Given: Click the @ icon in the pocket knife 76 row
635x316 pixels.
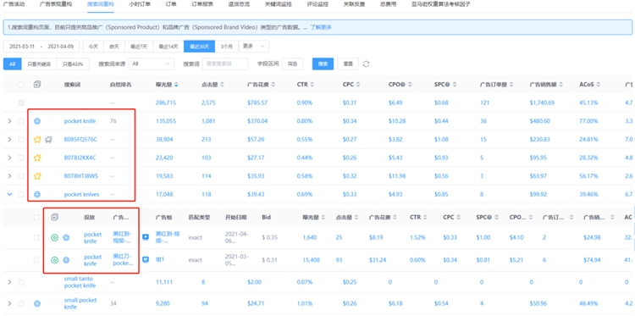Looking at the screenshot, I should coord(37,121).
